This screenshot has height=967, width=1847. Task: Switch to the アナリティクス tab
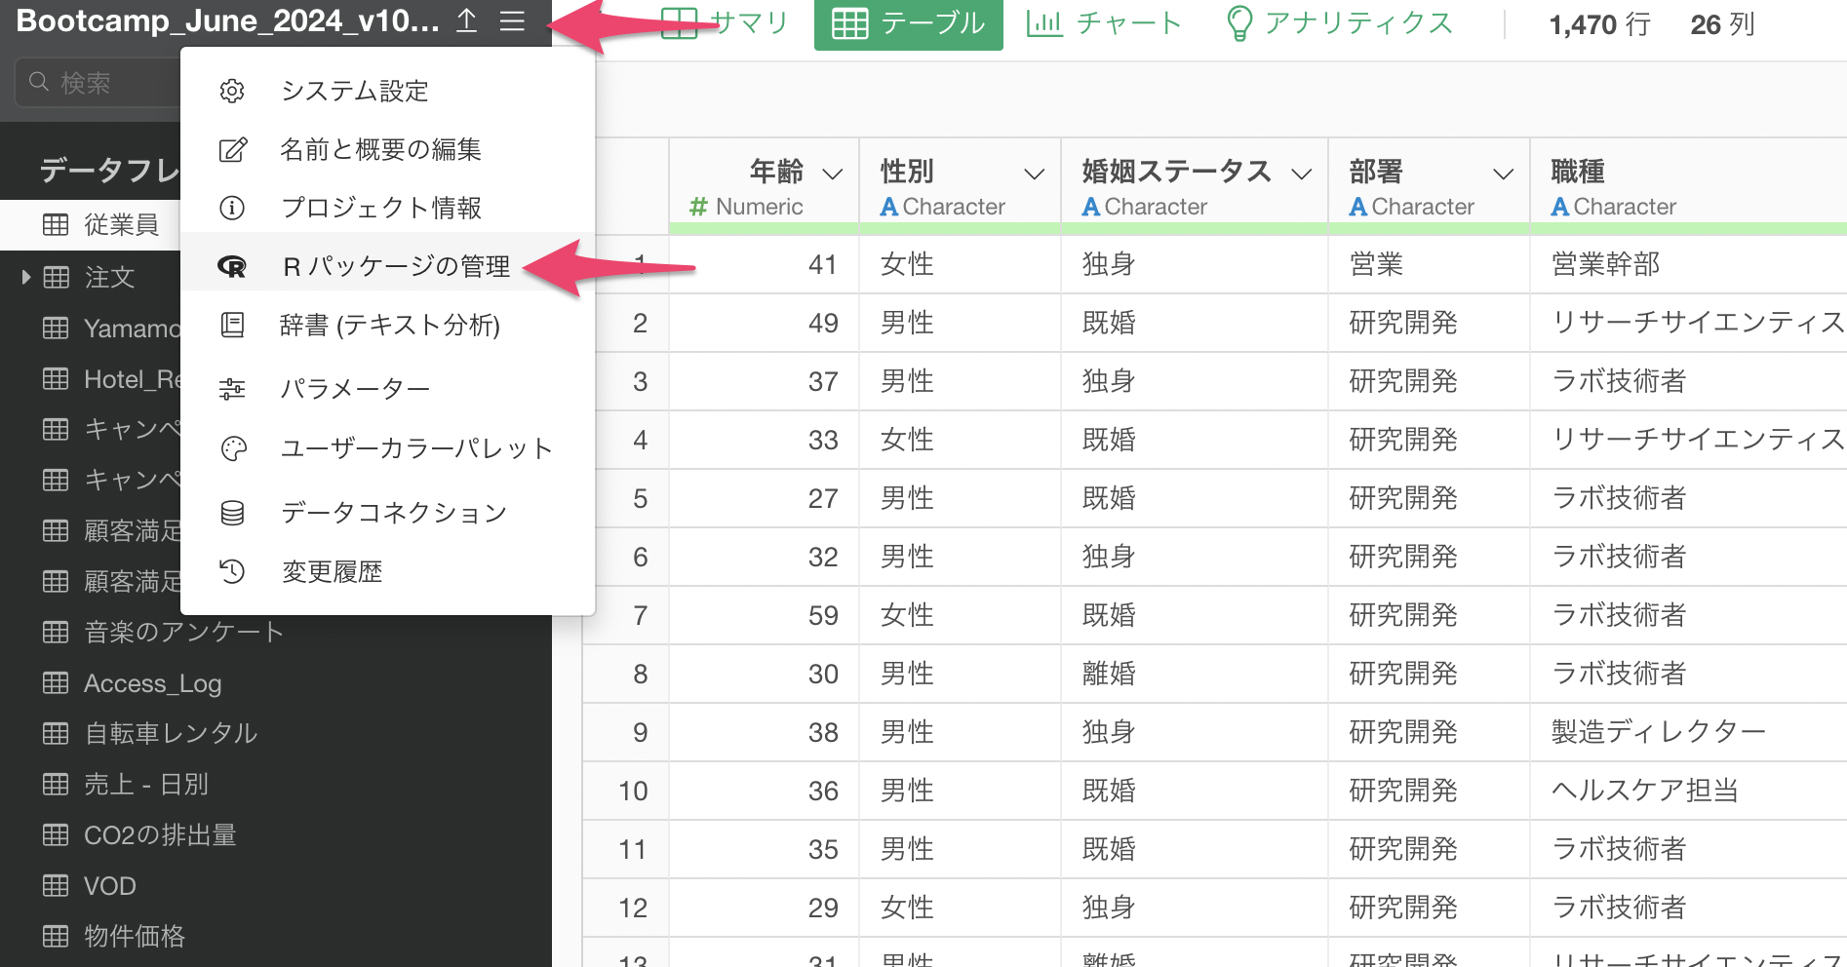click(1340, 23)
